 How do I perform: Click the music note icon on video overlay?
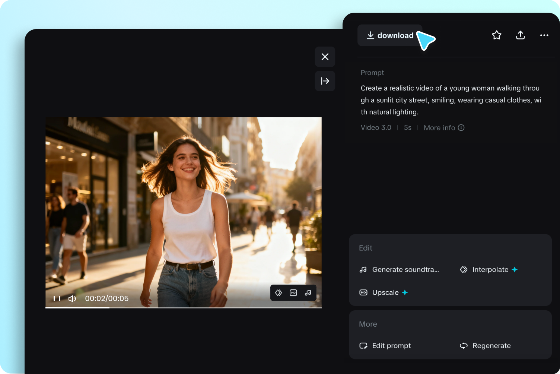click(x=308, y=293)
